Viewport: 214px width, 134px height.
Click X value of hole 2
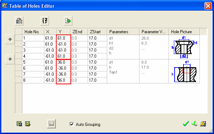50,44
